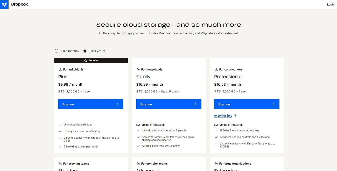The height and width of the screenshot is (171, 337).
Task: Select the Billed yearly radio button
Action: click(x=85, y=51)
